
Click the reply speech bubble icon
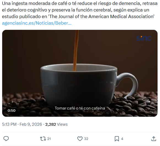coord(6,139)
